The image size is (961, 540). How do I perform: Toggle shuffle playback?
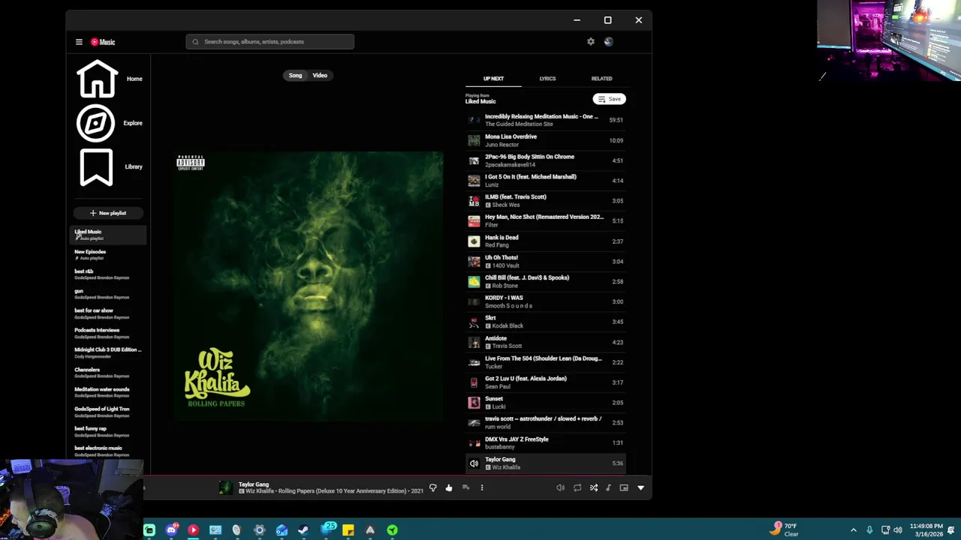pyautogui.click(x=593, y=487)
